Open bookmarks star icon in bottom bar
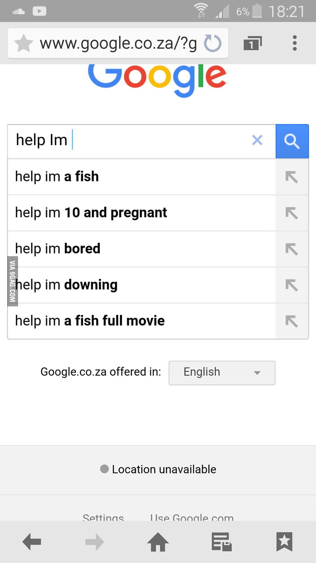Image resolution: width=316 pixels, height=563 pixels. pos(284,542)
